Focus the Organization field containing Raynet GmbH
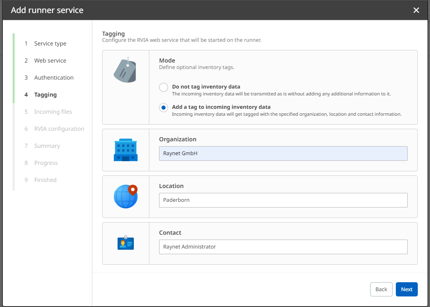The width and height of the screenshot is (430, 307). pyautogui.click(x=283, y=153)
